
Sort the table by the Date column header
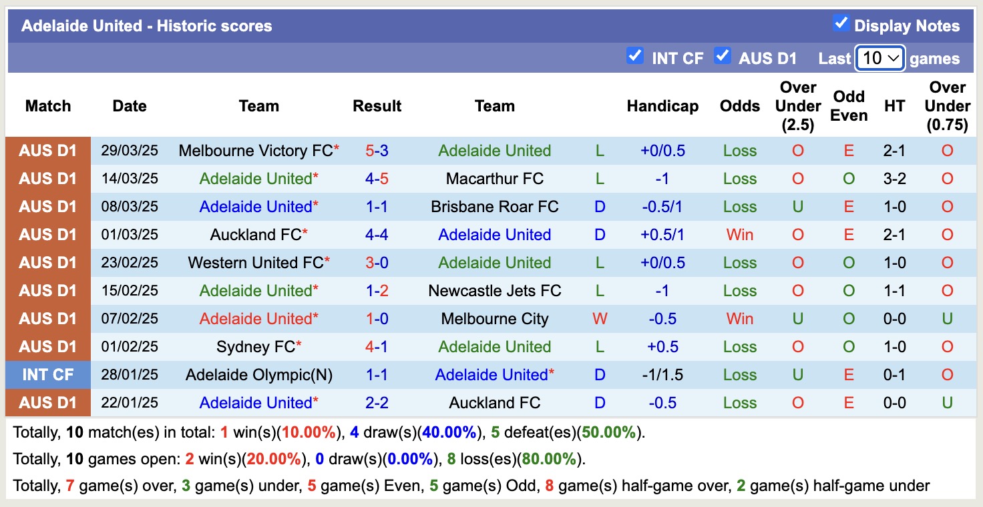[x=129, y=105]
